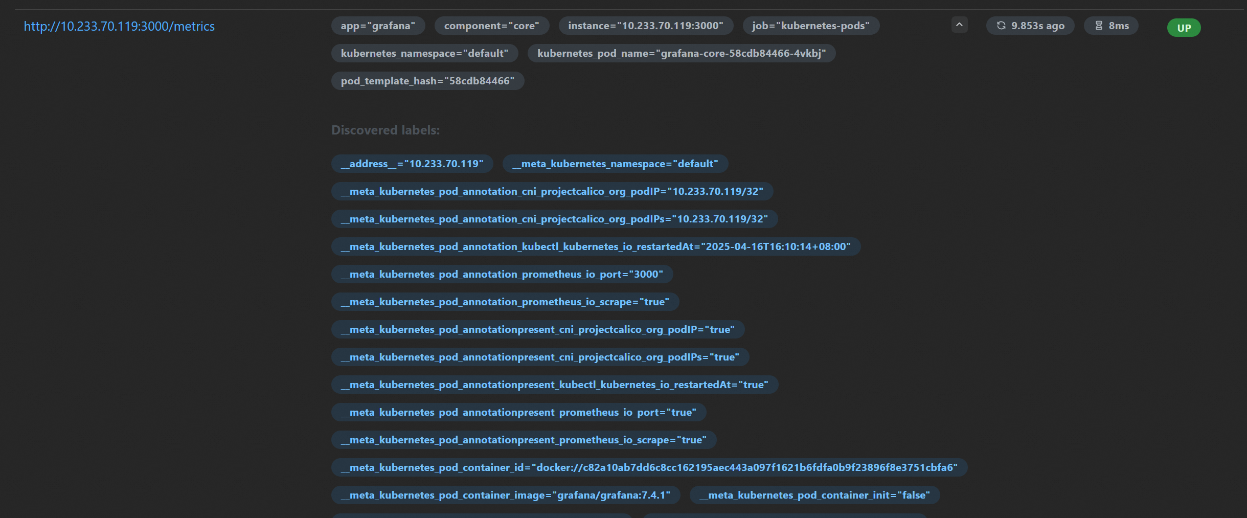Select the kubernetes_pod_name label badge

click(681, 53)
